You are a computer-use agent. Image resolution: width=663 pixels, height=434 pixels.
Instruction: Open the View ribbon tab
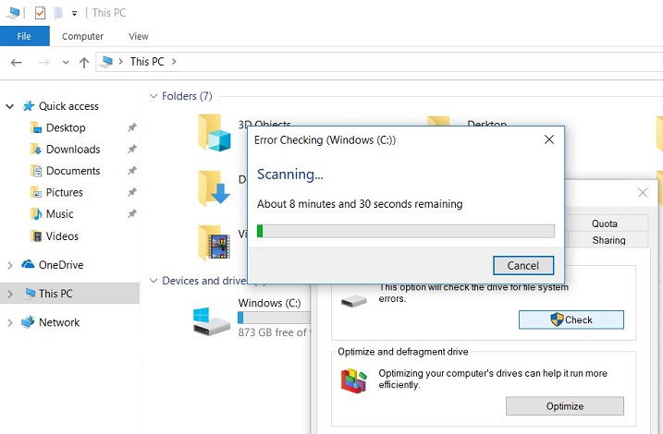[x=139, y=36]
